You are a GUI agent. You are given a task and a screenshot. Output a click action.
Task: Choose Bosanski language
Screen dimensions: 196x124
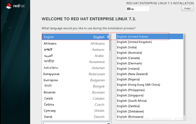pos(76,92)
